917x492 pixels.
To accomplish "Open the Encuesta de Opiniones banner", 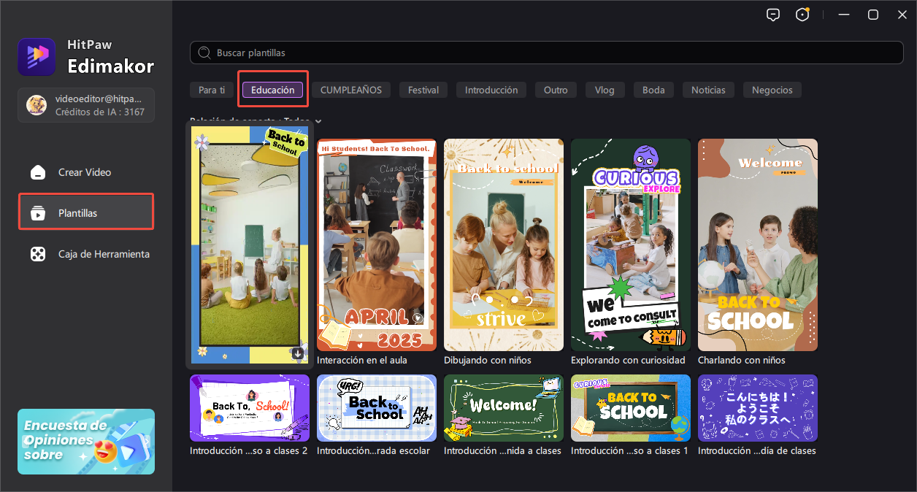I will coord(86,442).
